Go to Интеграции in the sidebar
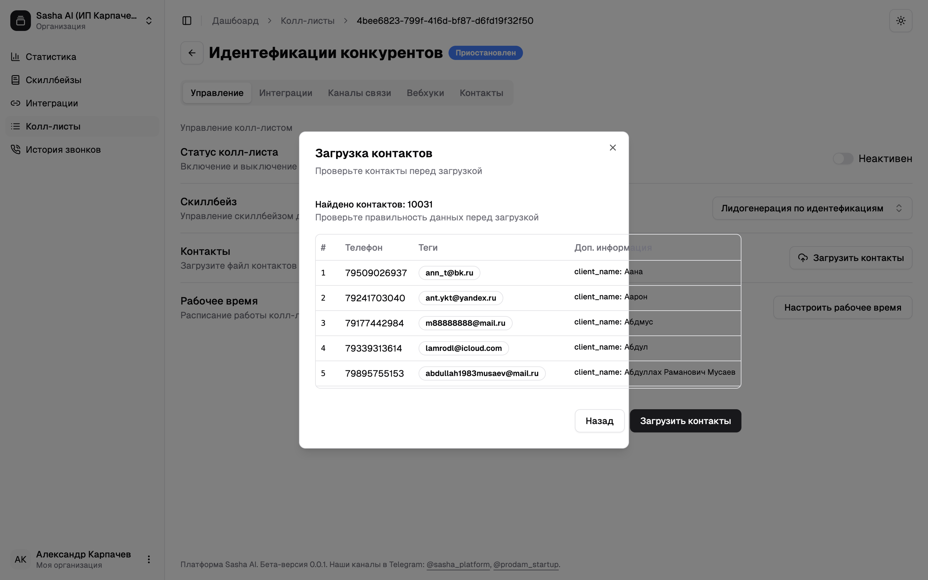 (52, 103)
